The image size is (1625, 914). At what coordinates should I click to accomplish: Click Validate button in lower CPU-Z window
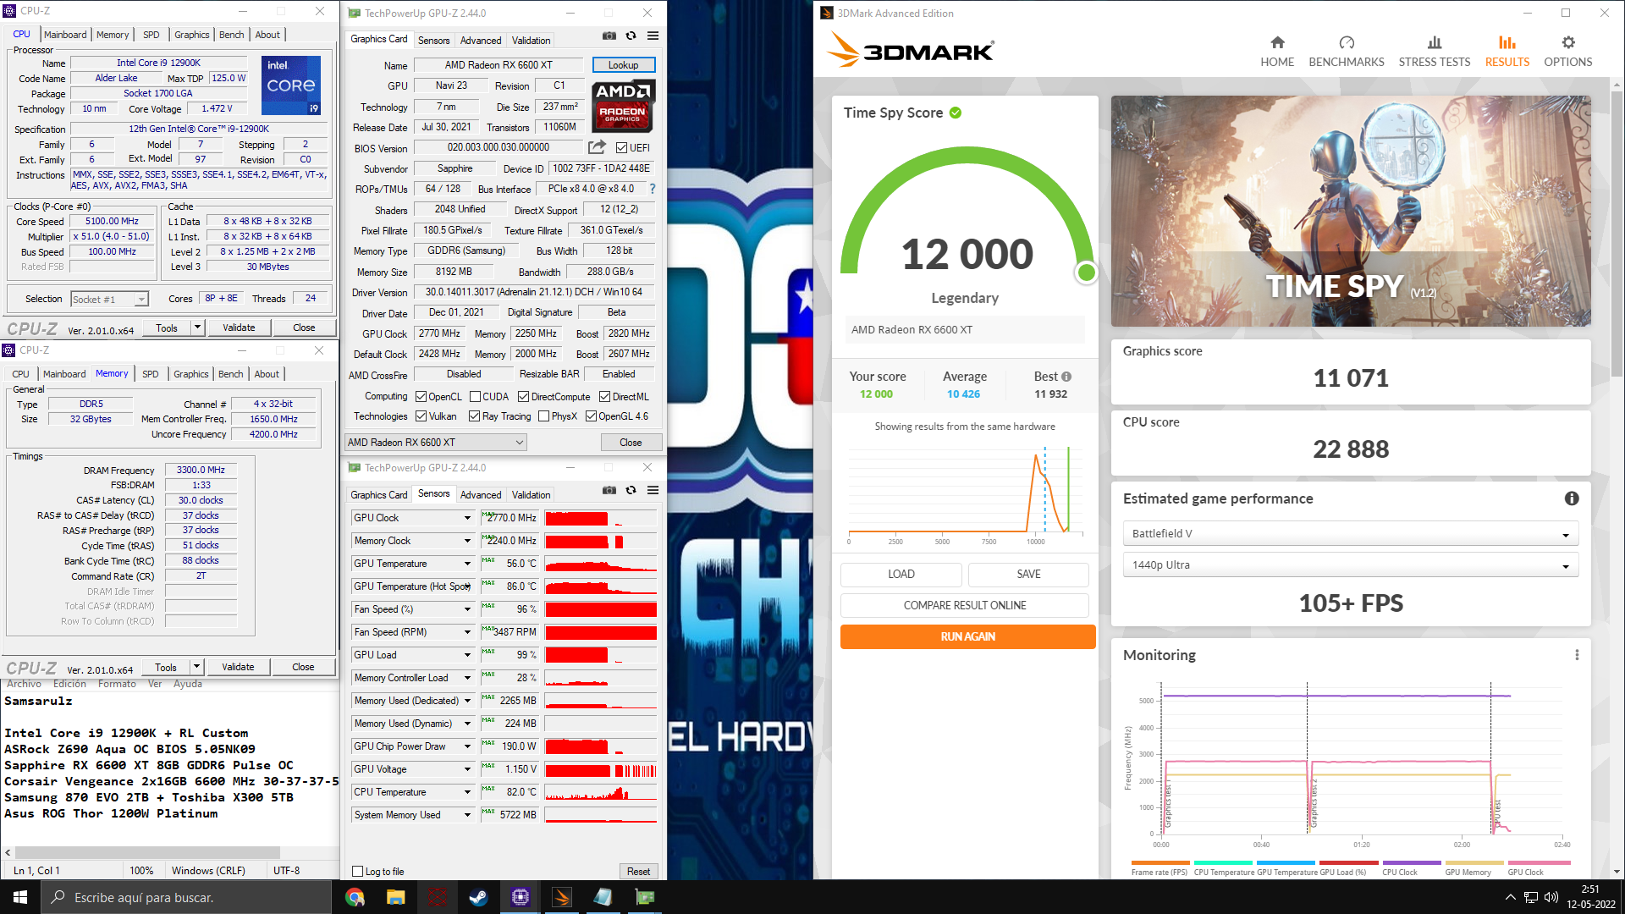click(238, 667)
